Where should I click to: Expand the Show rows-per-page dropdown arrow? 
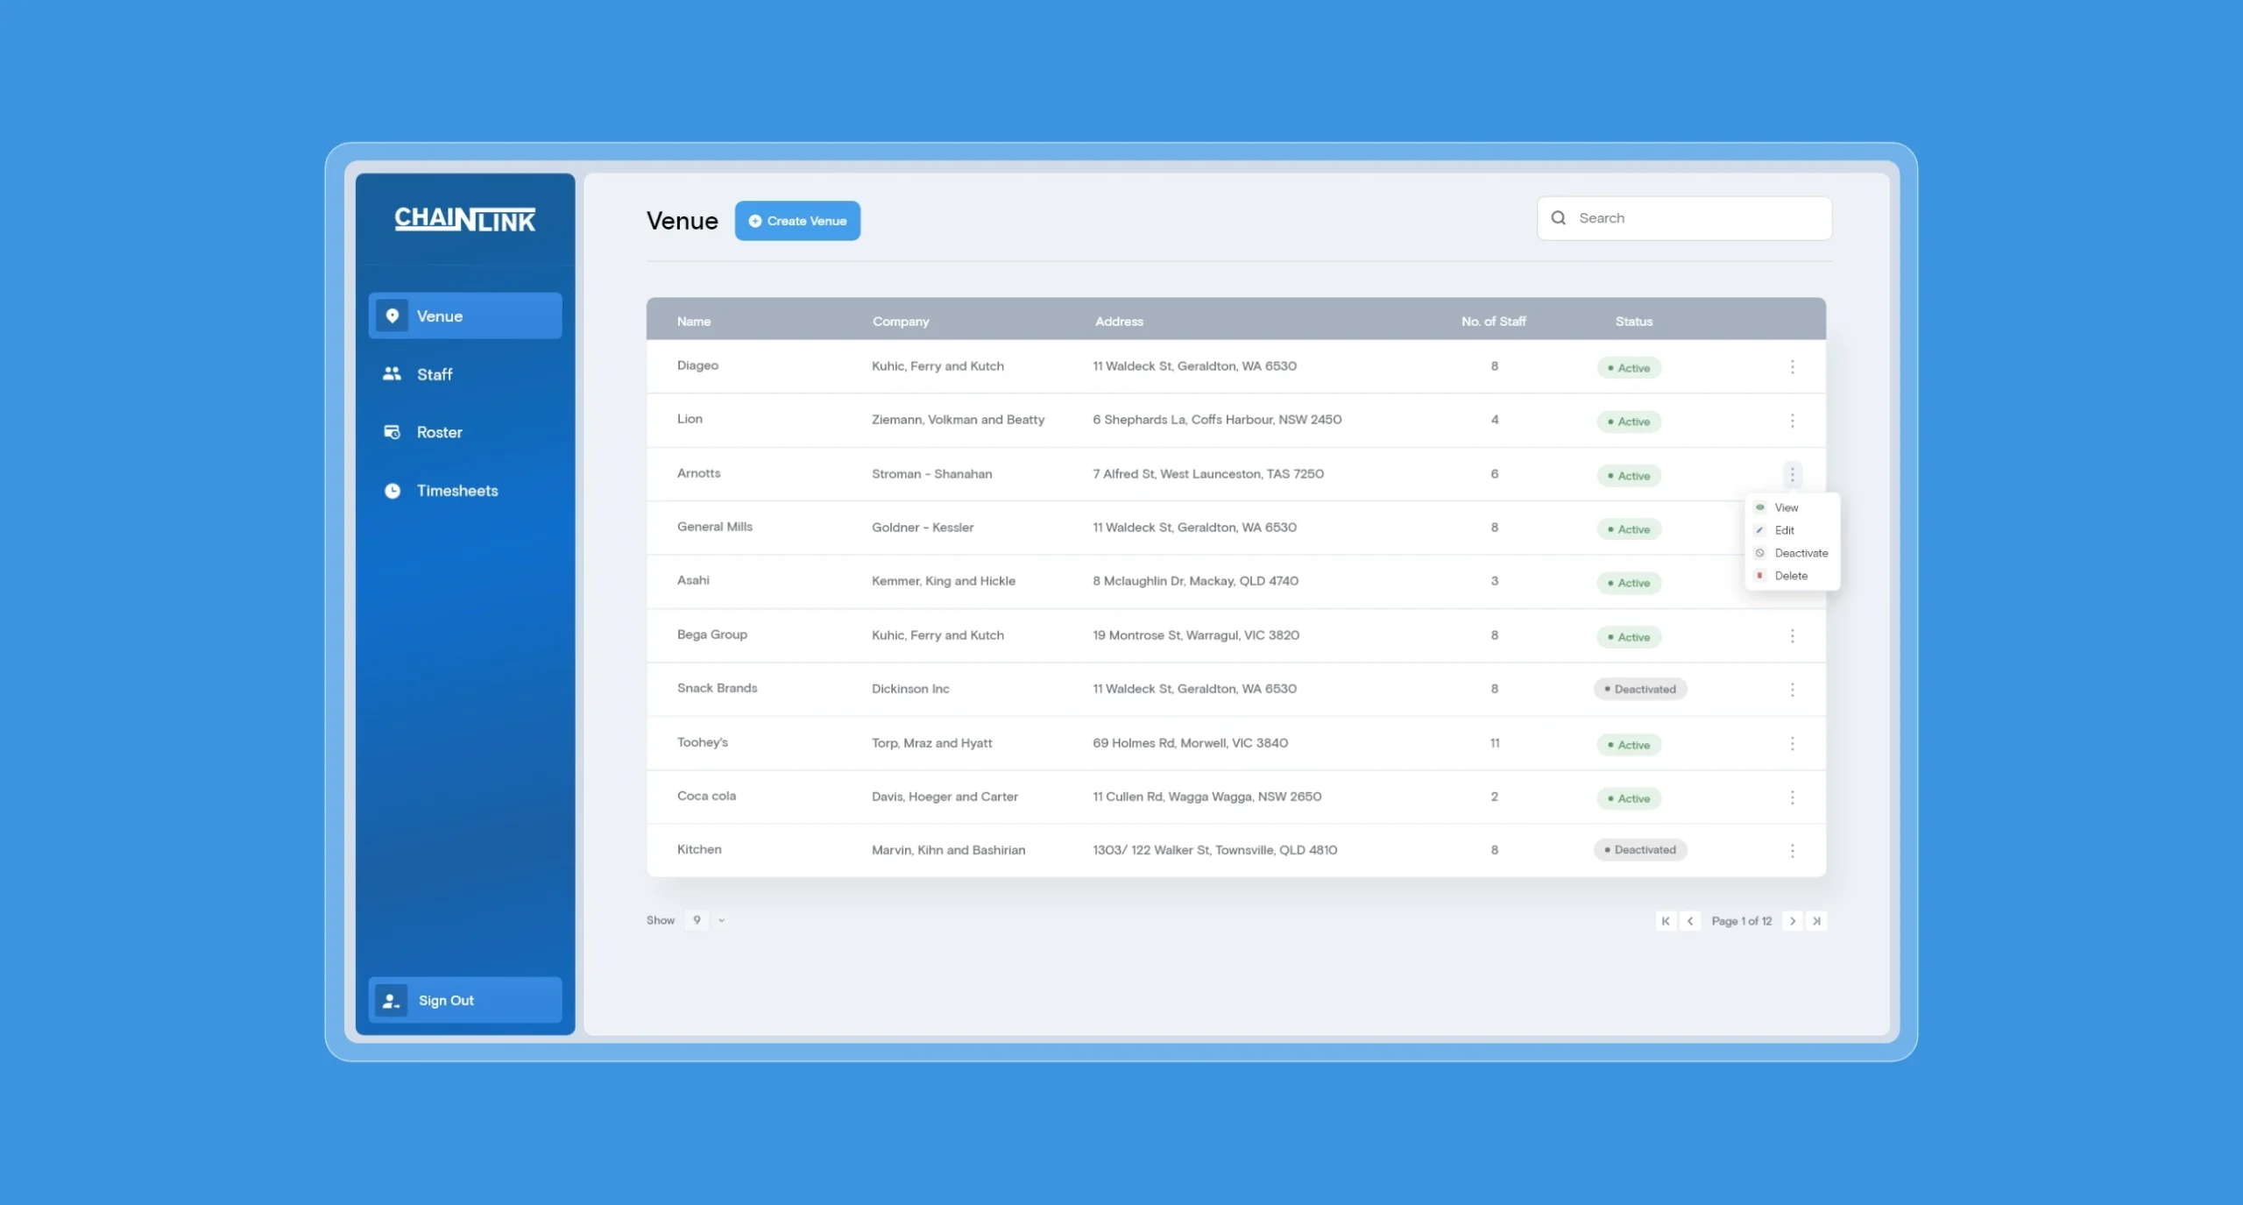click(x=721, y=920)
